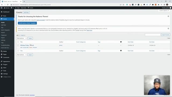The height and width of the screenshot is (97, 172).
Task: Open the top Bulk actions dropdown
Action: point(22,38)
